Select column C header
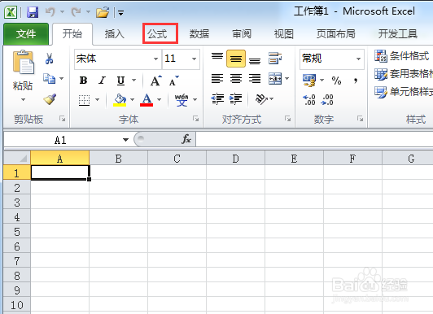 (177, 159)
